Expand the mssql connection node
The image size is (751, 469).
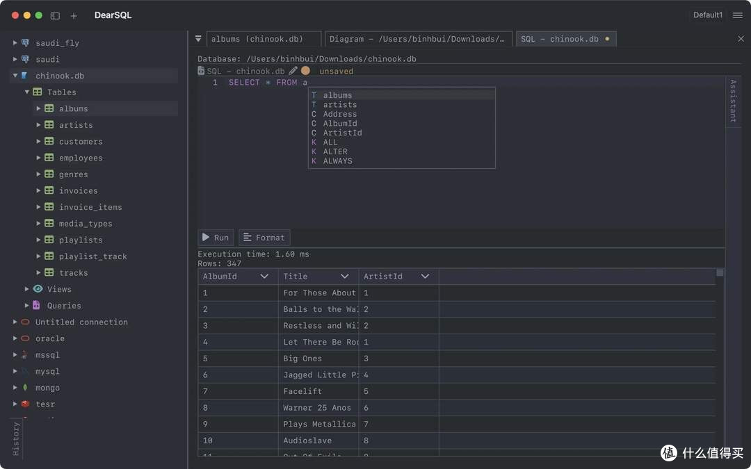click(15, 354)
